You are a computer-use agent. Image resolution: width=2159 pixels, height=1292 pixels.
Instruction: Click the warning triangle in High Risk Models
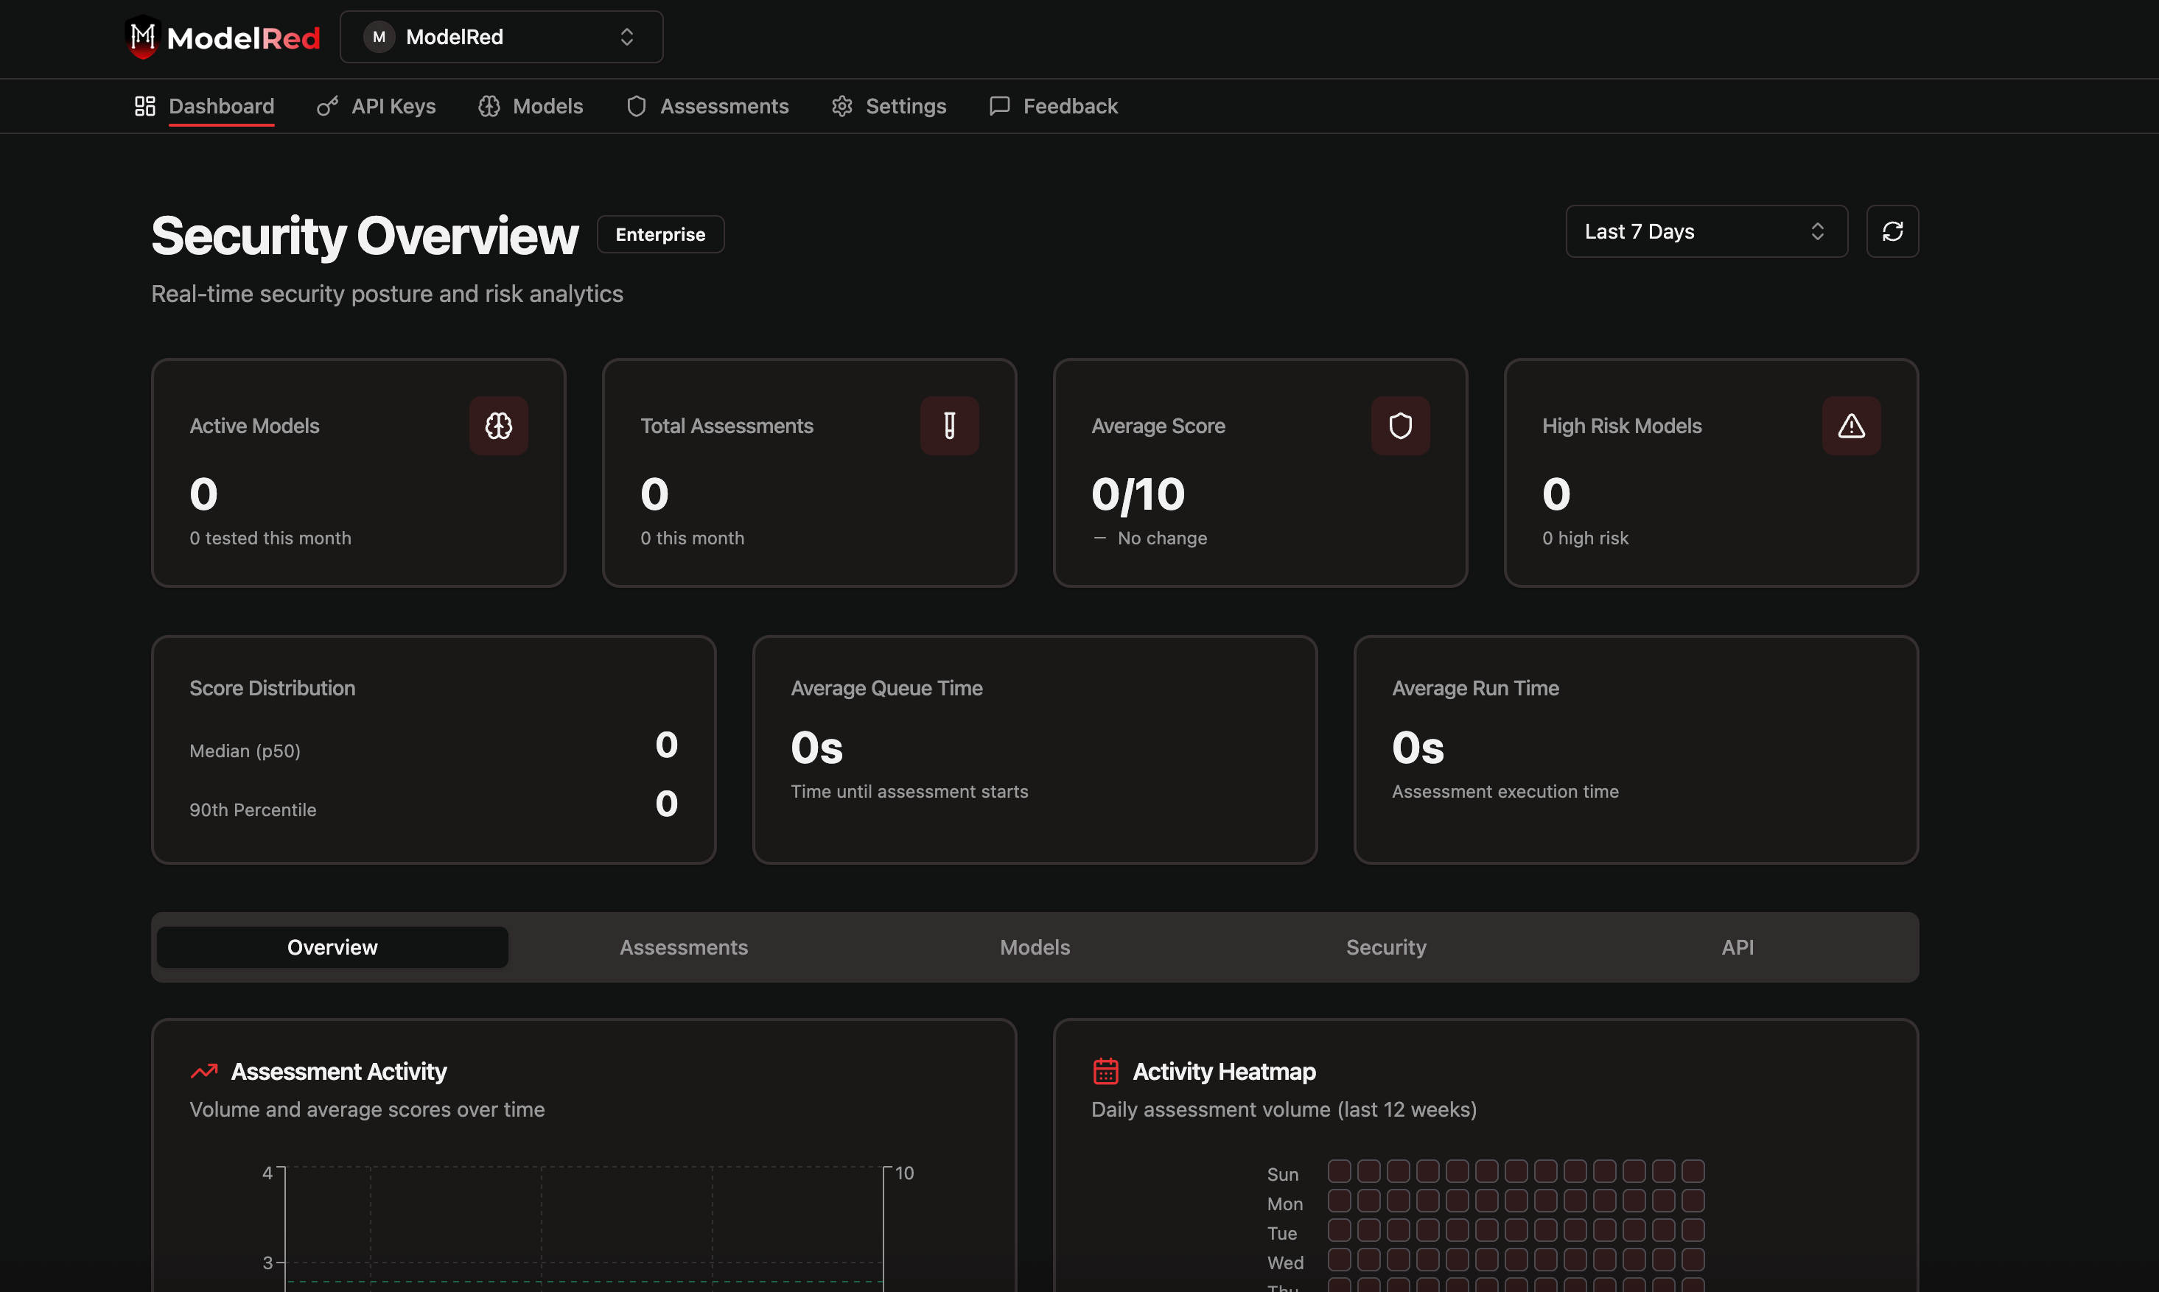(x=1851, y=426)
